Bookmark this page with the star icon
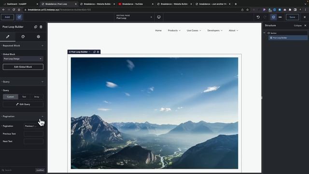 click(248, 10)
